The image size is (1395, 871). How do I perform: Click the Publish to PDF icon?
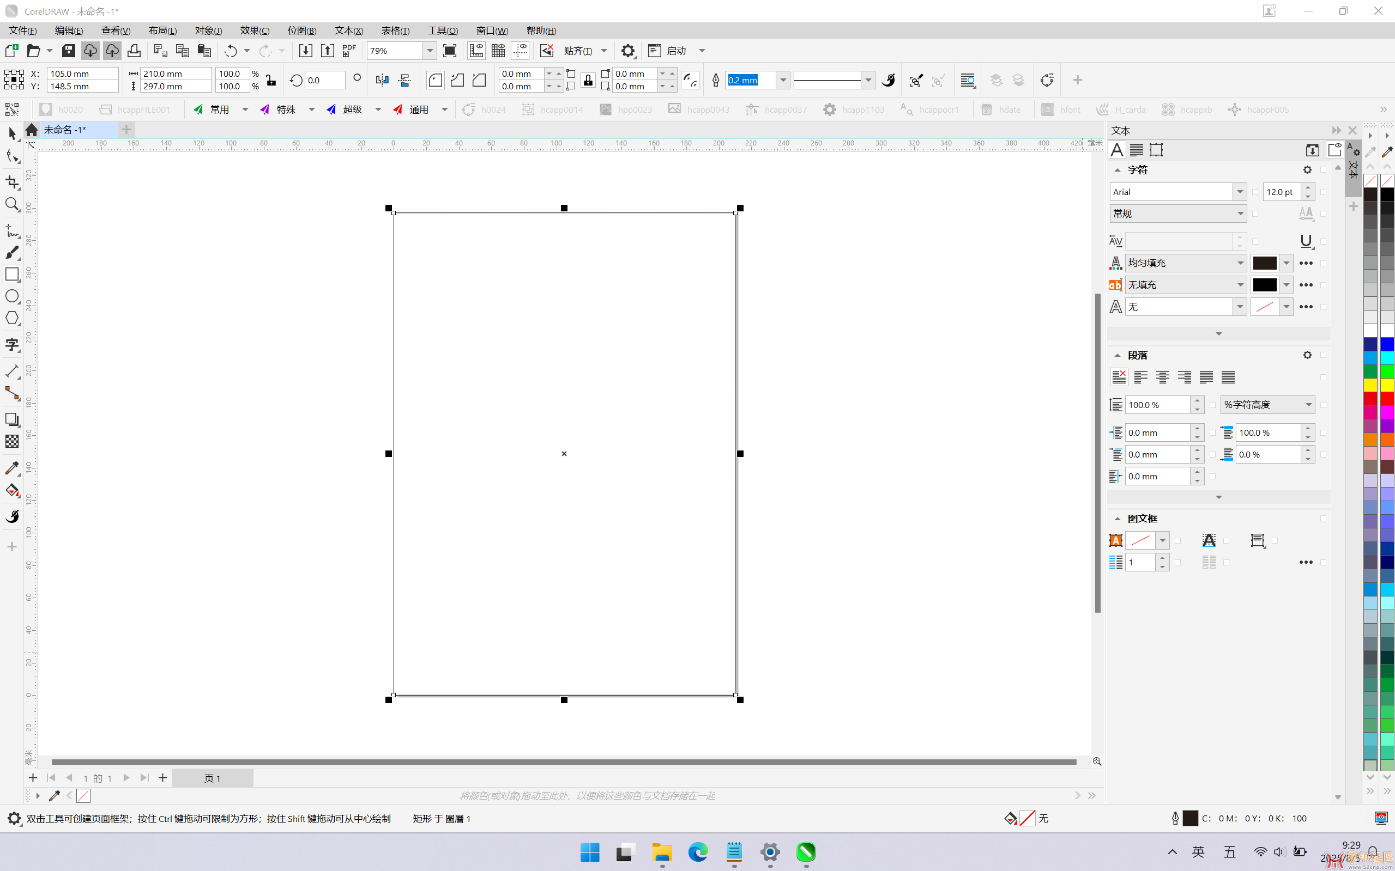[x=349, y=51]
